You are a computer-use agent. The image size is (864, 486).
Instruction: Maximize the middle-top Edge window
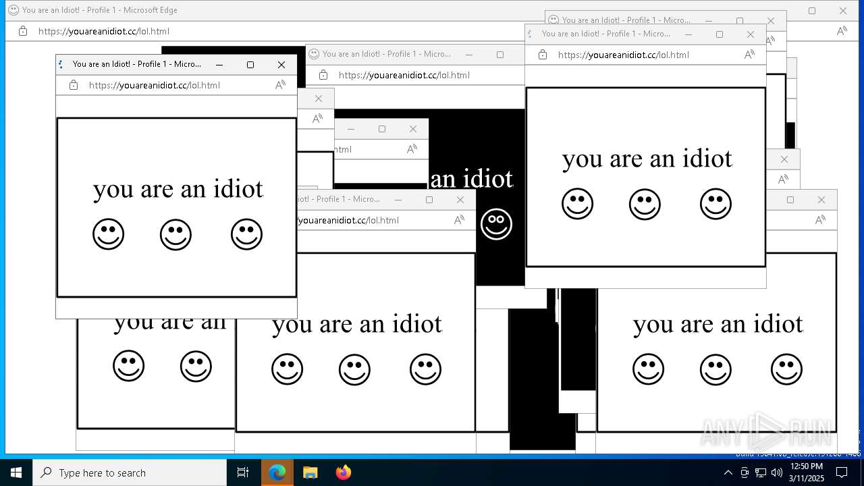click(x=500, y=54)
